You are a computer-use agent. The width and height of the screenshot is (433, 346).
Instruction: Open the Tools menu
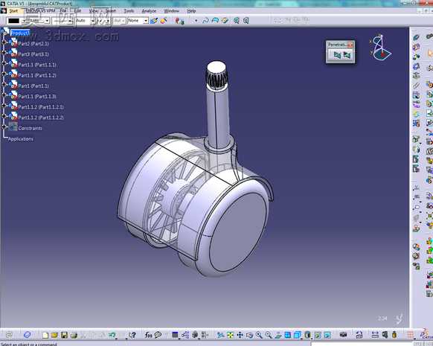pos(129,10)
